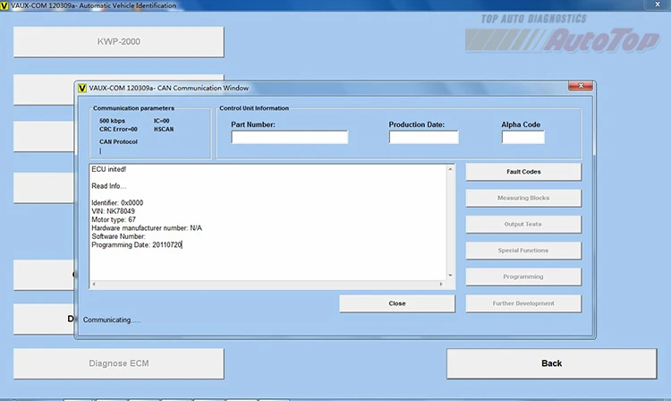Screen dimensions: 671x401
Task: Click the '500 kbps' communication parameter
Action: click(x=112, y=121)
